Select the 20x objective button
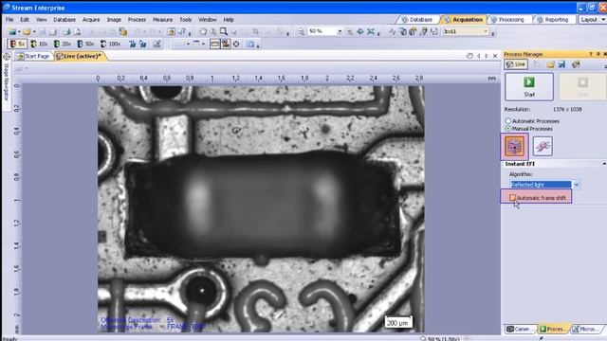Screen dimensions: 607x341 [x=62, y=45]
